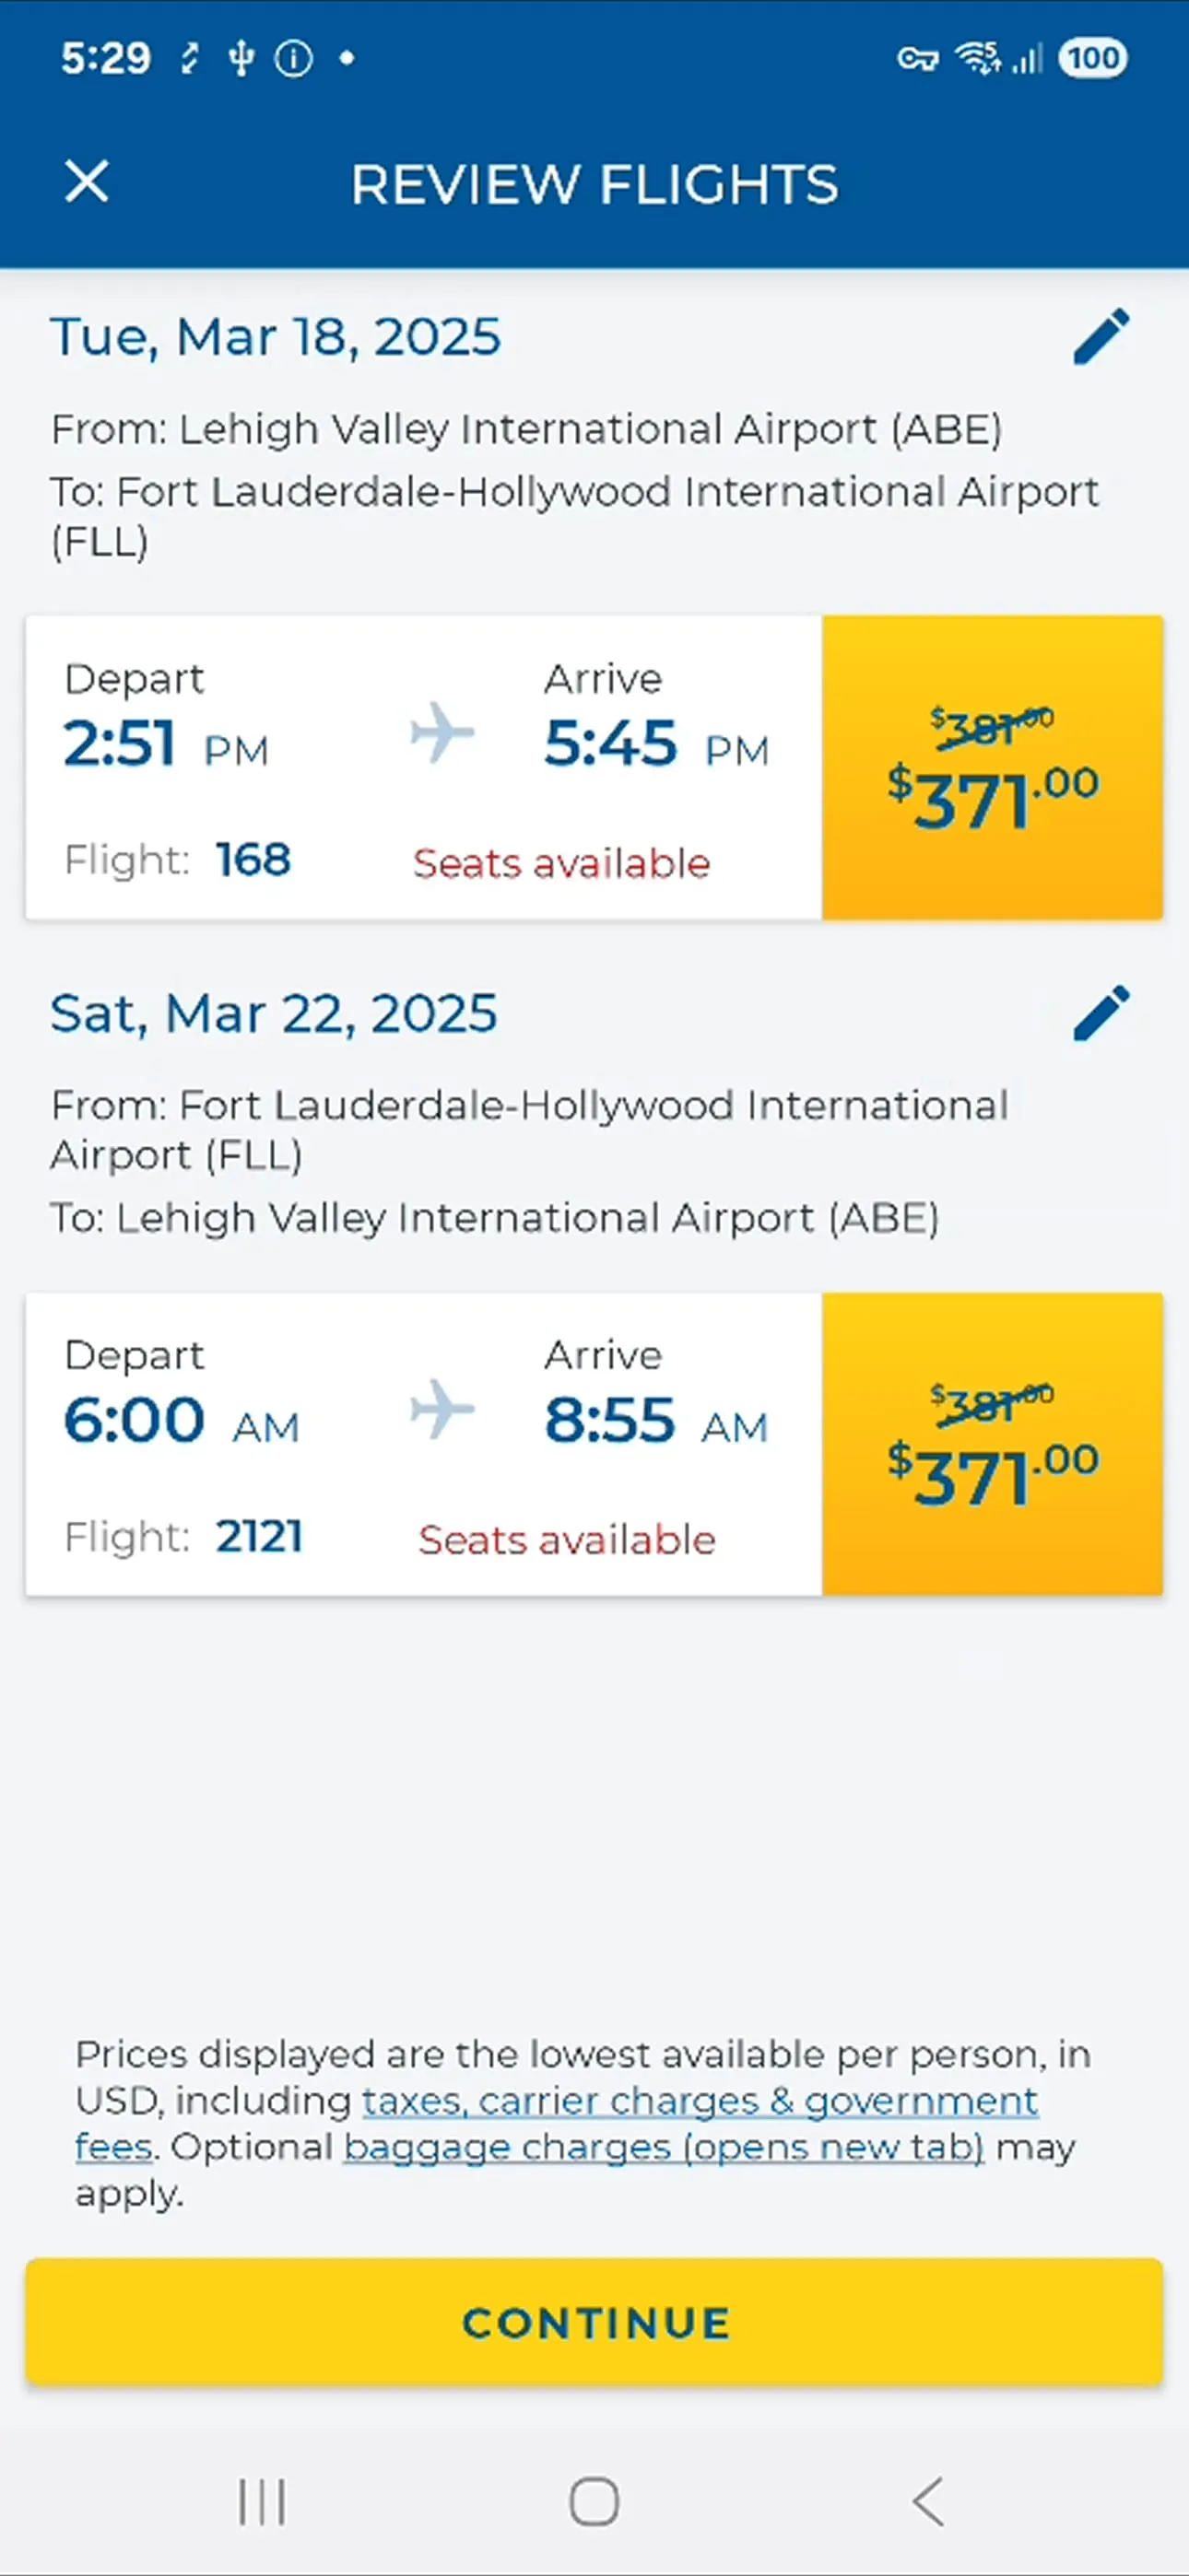Screen dimensions: 1189x2576
Task: Open the baggage charges link
Action: (664, 2147)
